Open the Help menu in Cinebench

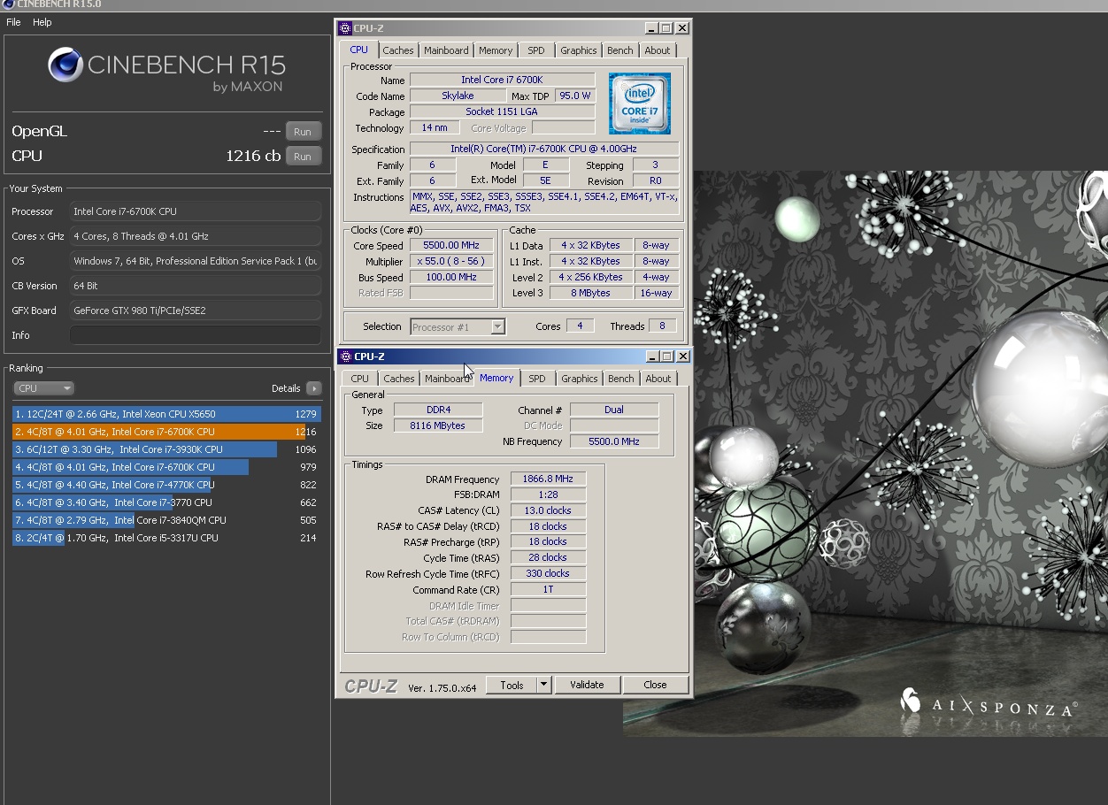pos(42,22)
